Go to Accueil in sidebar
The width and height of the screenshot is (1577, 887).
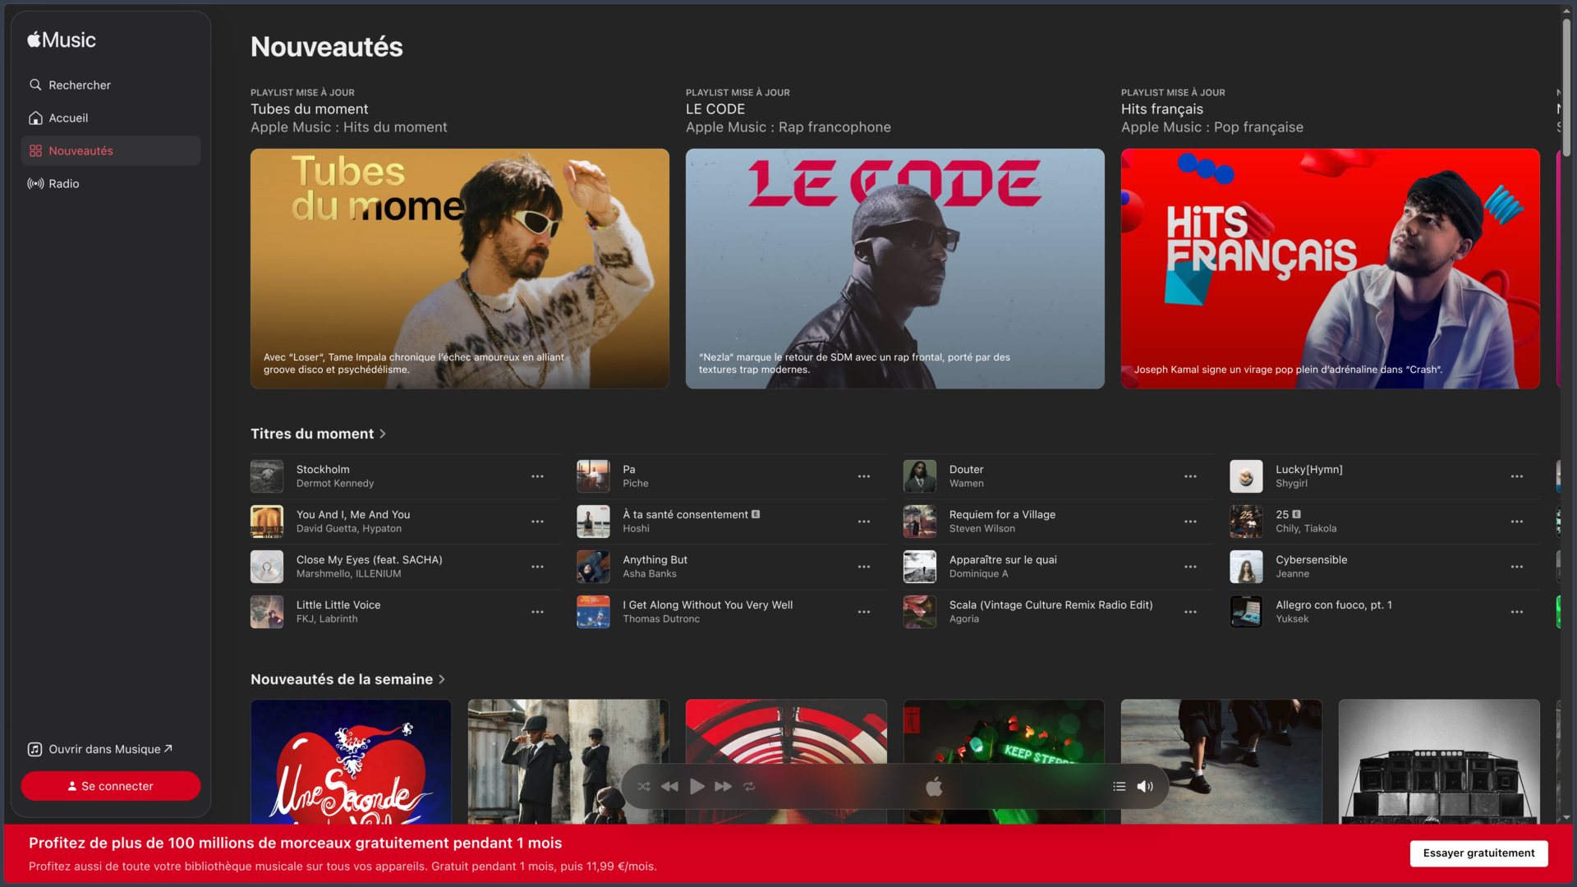pyautogui.click(x=111, y=118)
